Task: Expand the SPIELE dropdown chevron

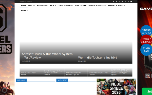Action: click(x=35, y=5)
